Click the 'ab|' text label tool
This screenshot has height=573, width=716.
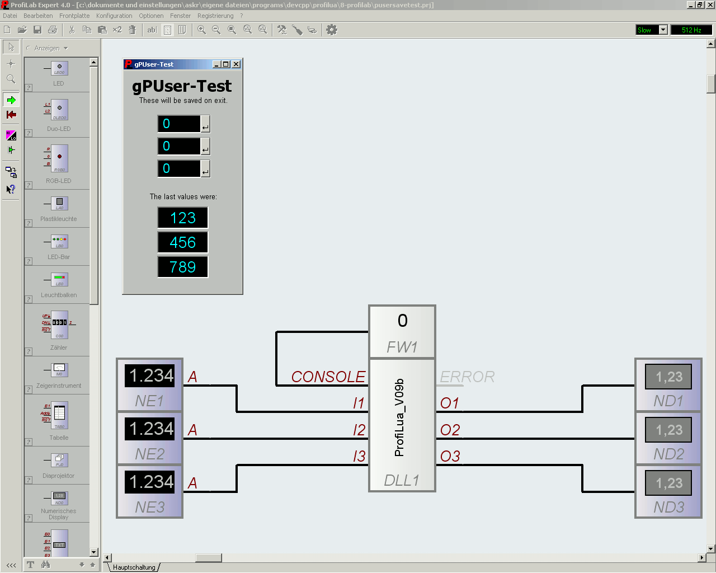[x=152, y=30]
